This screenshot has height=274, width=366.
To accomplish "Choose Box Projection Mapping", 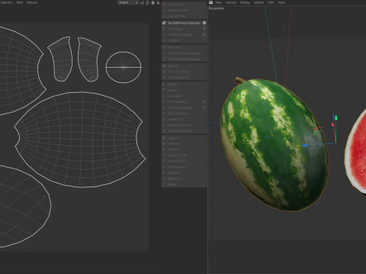I will [184, 53].
